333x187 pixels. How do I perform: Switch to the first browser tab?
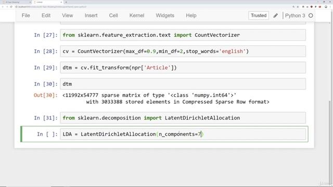[x=16, y=2]
